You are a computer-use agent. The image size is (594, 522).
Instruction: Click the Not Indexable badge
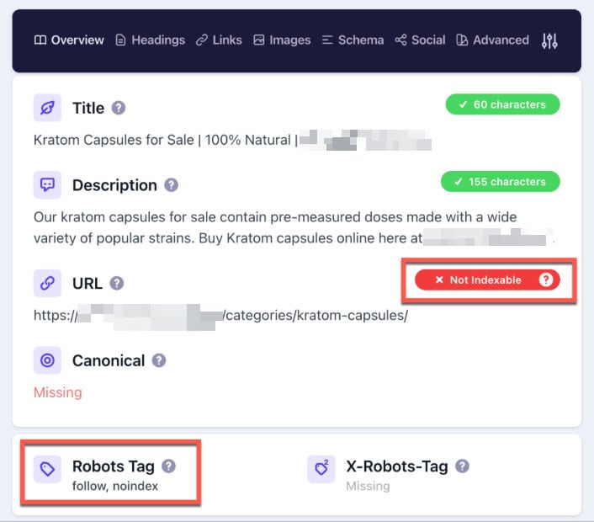coord(487,280)
